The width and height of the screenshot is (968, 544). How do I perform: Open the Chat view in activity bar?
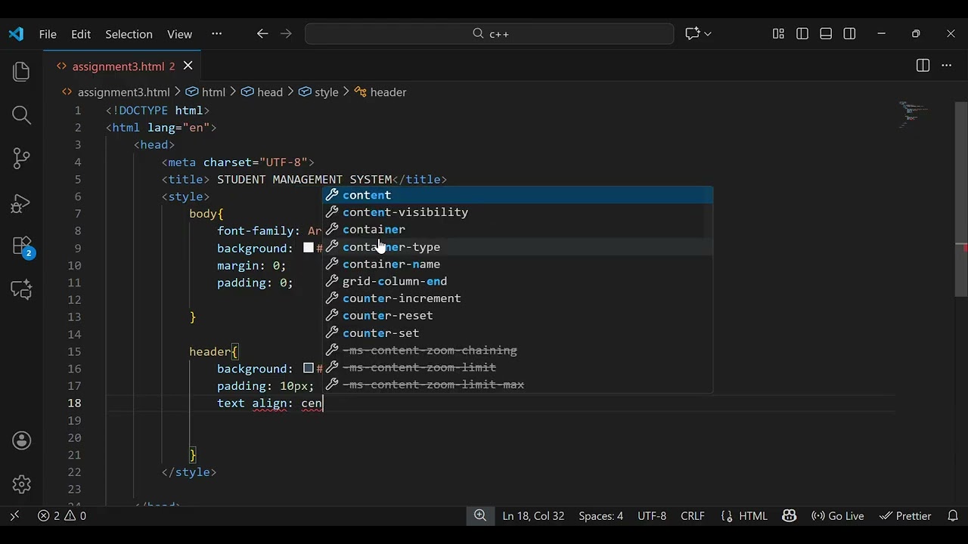coord(21,289)
